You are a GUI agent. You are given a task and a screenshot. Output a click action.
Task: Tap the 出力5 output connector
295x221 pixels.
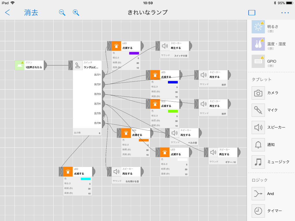[103, 113]
